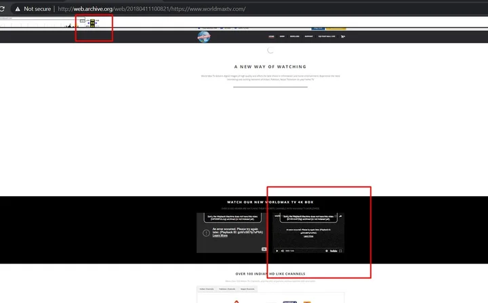Click the share arrow on right video
Viewport: 488px width, 303px height.
coord(339,216)
